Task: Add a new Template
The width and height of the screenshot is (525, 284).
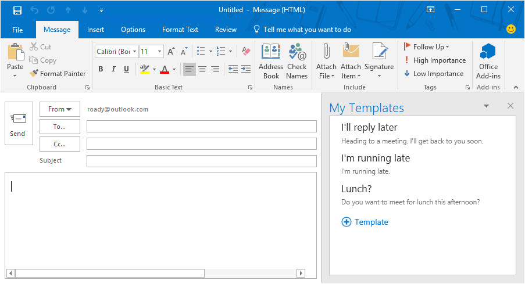Action: [365, 222]
